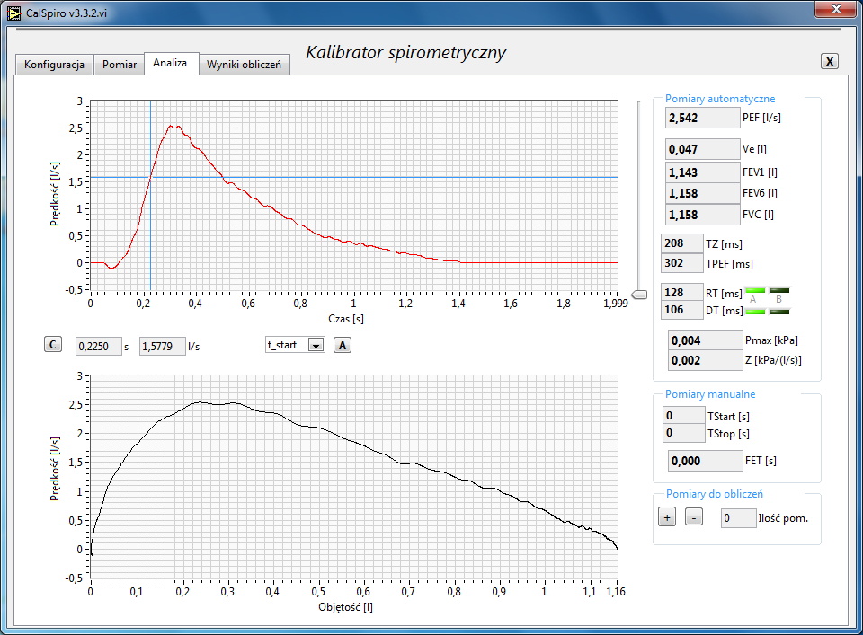The height and width of the screenshot is (635, 863).
Task: Click the Czas [s] axis label
Action: point(345,319)
